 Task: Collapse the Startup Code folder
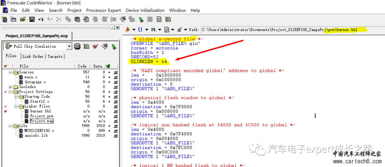point(16,97)
